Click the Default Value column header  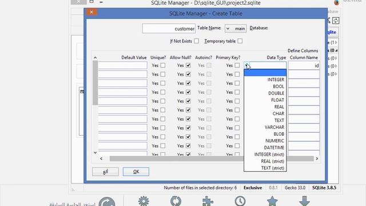coord(134,57)
